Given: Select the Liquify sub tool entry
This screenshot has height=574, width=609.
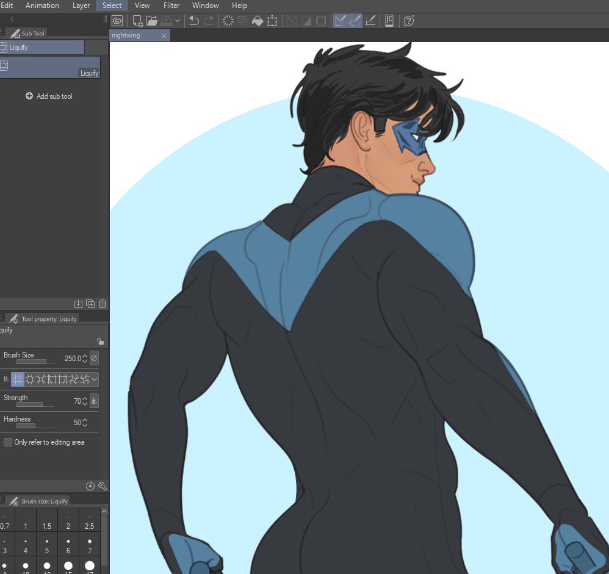Looking at the screenshot, I should click(x=50, y=67).
